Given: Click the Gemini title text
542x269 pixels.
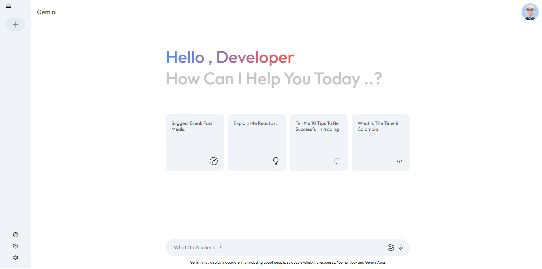Looking at the screenshot, I should pyautogui.click(x=46, y=12).
